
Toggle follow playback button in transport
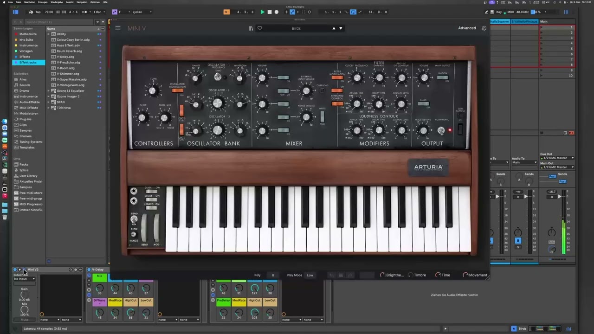pos(226,12)
